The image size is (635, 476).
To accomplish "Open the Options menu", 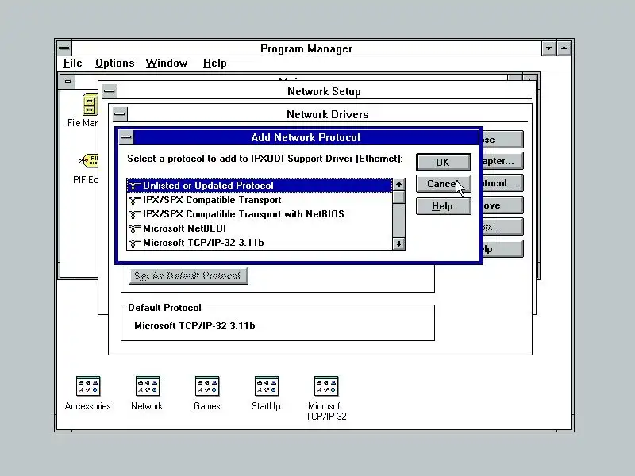I will (114, 63).
